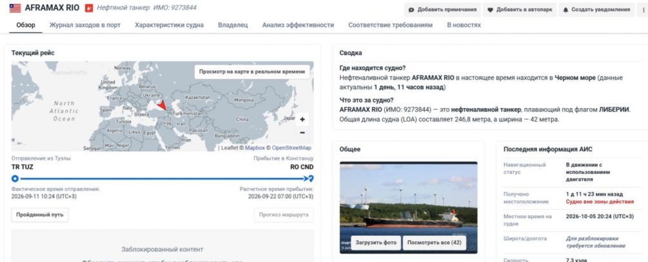Click the arrival pin on route bar
The height and width of the screenshot is (262, 648).
[x=311, y=179]
